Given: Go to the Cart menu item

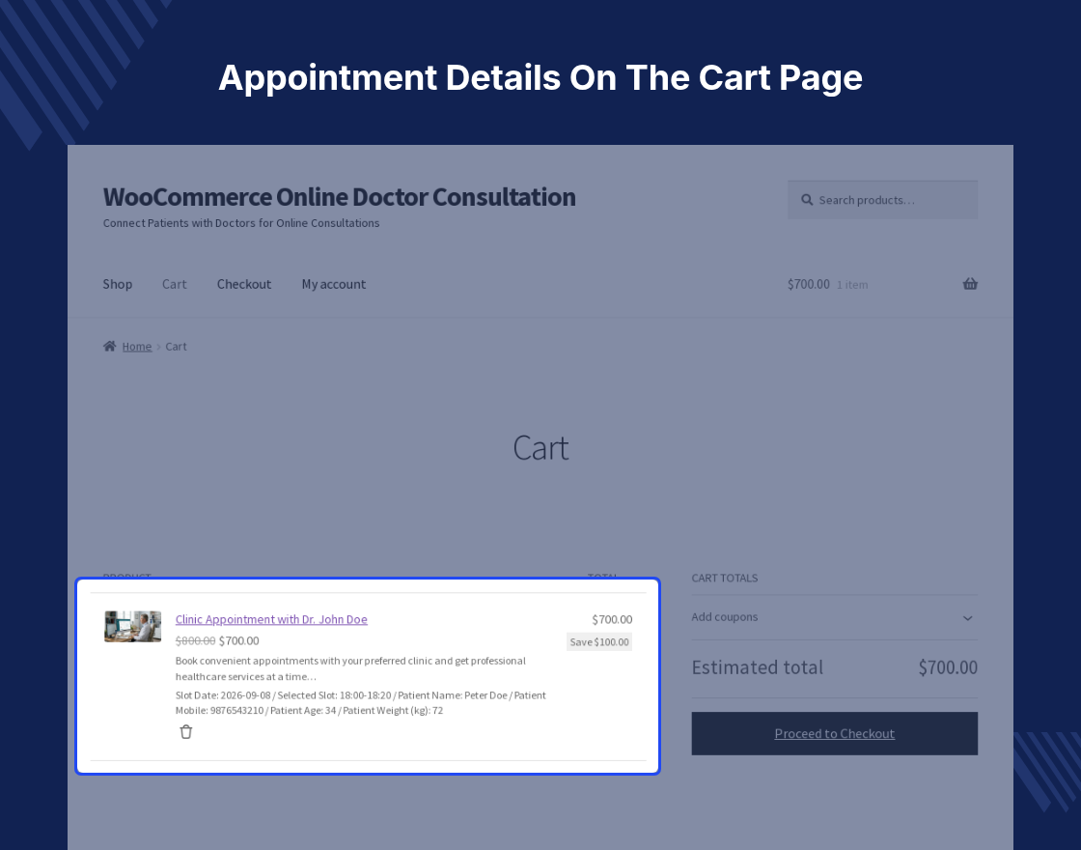Looking at the screenshot, I should [175, 284].
